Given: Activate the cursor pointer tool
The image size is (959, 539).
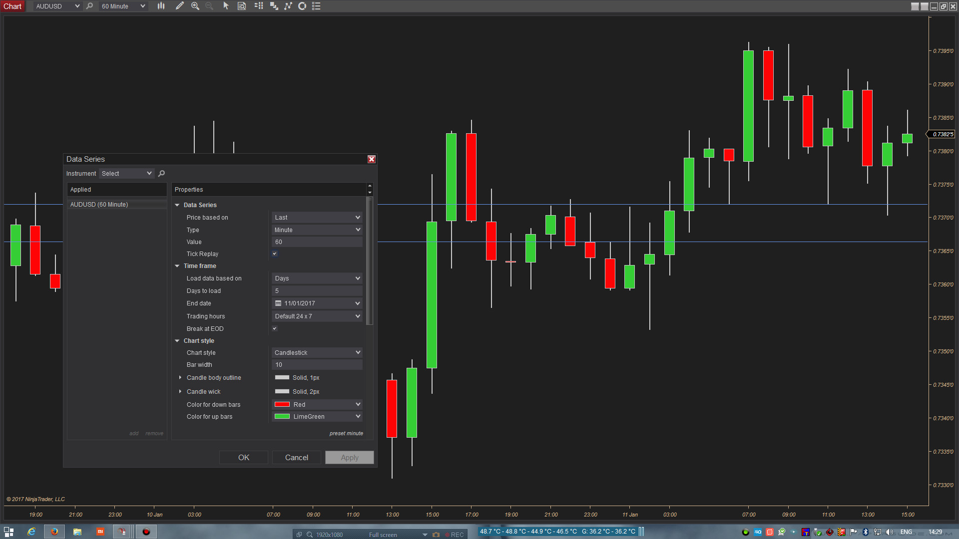Looking at the screenshot, I should [226, 6].
